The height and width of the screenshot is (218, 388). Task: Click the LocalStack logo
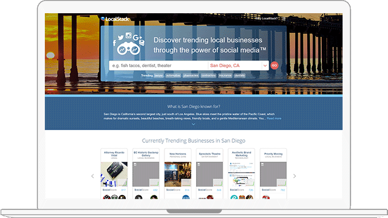click(115, 19)
